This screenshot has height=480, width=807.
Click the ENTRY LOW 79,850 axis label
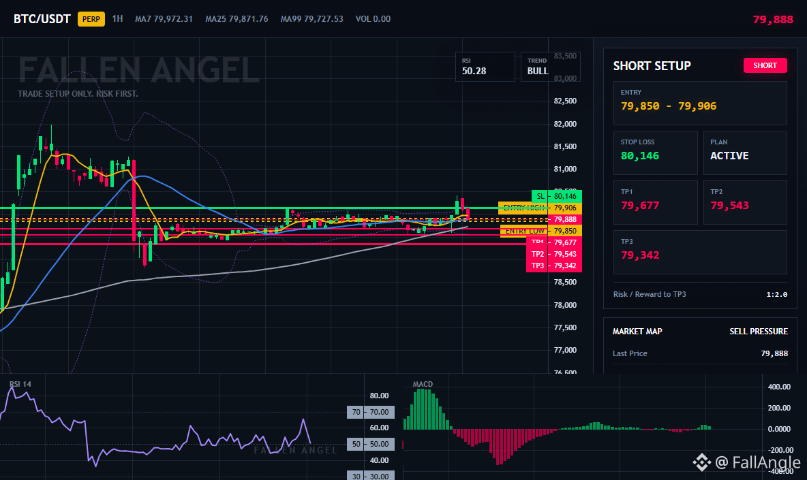click(x=541, y=231)
